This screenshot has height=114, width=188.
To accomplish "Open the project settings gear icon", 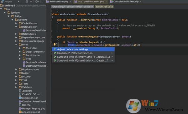I will [x=36, y=2].
